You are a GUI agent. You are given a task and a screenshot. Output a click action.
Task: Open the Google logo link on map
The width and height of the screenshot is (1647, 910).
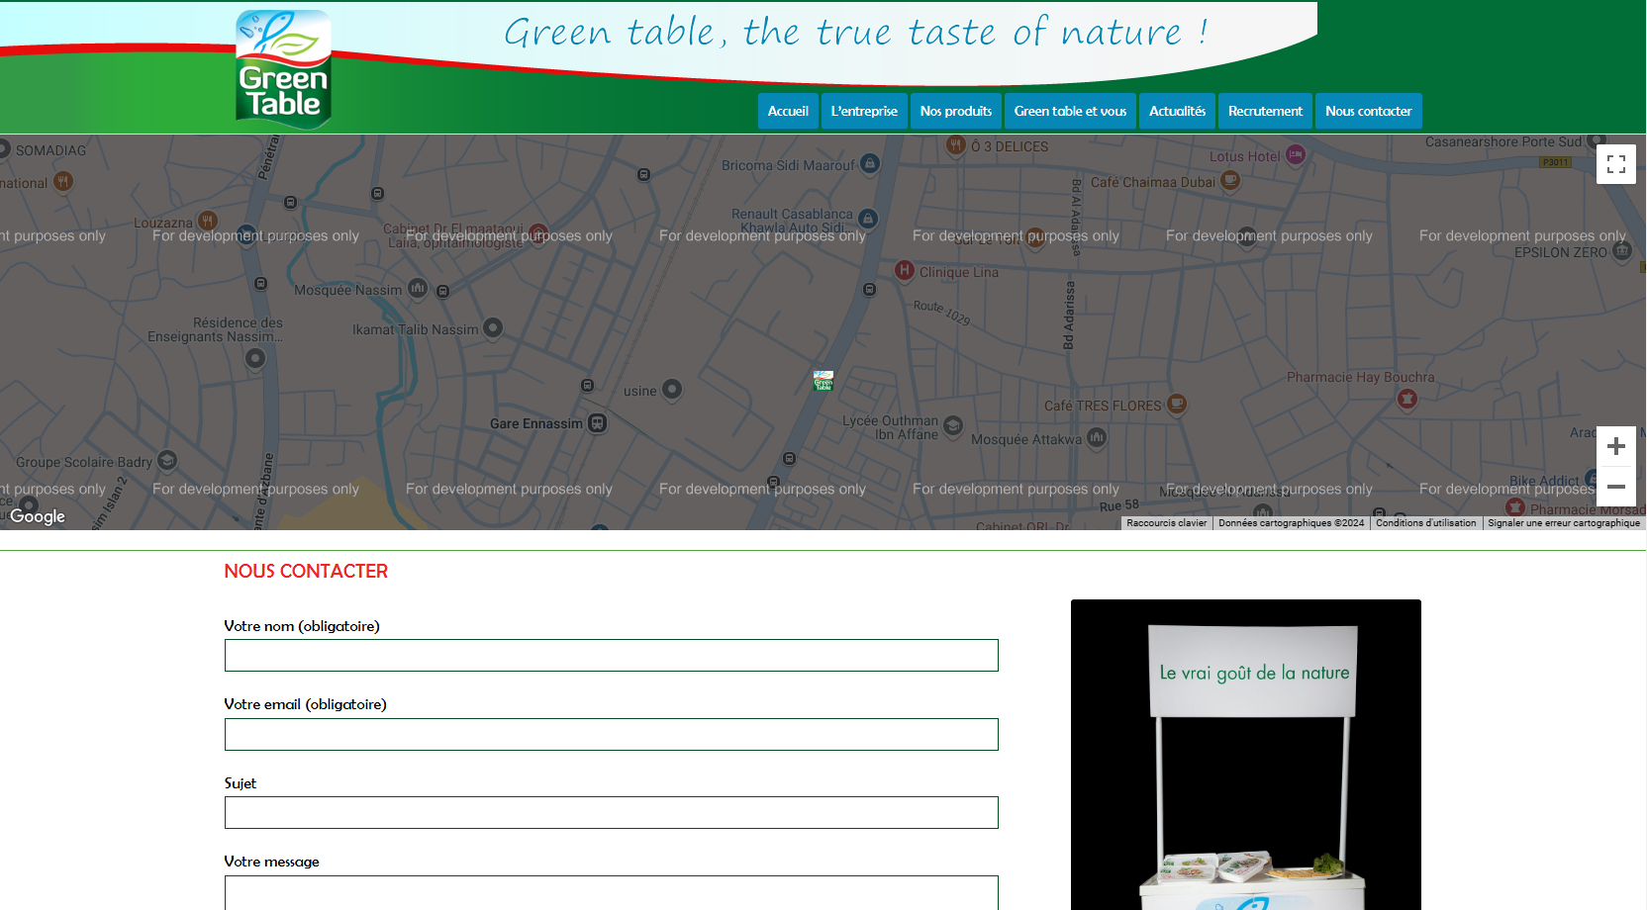(x=38, y=516)
